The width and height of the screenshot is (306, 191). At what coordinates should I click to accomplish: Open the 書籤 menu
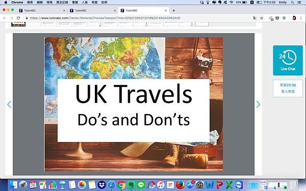[75, 3]
